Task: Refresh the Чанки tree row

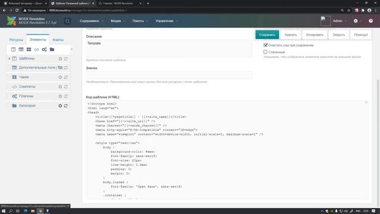Action: pos(66,77)
